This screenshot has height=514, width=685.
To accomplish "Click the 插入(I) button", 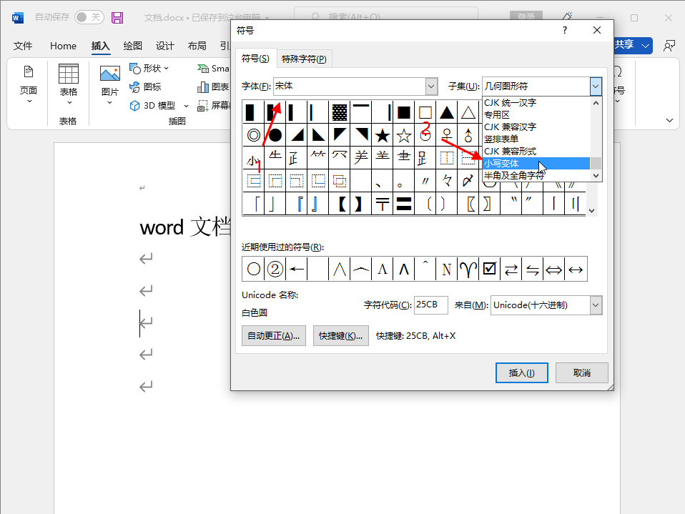I will click(x=521, y=373).
